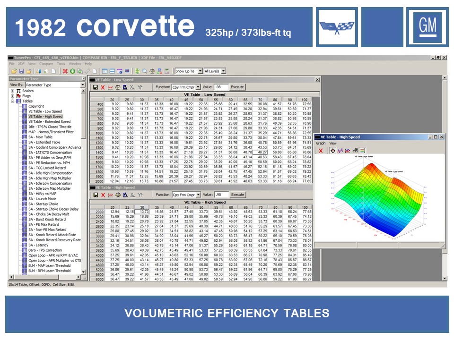Viewport: 454px width, 340px height.
Task: Open the View By Parameter Type dropdown
Action: (82, 85)
